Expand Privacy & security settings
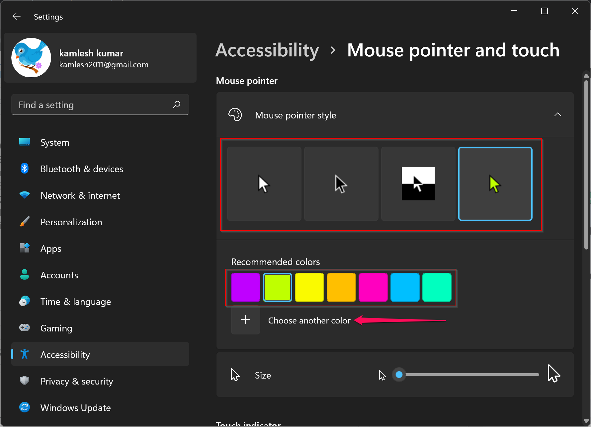Viewport: 591px width, 427px height. tap(77, 381)
